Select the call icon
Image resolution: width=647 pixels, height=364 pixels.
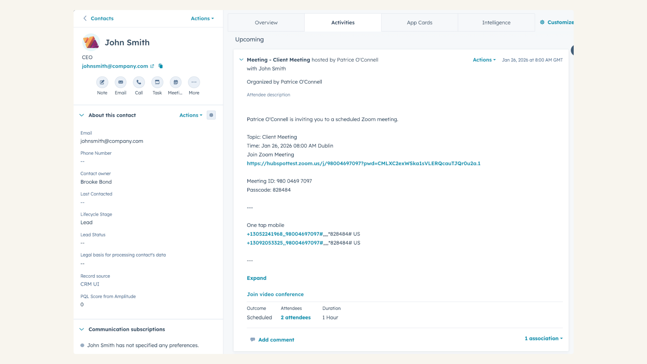[x=139, y=82]
